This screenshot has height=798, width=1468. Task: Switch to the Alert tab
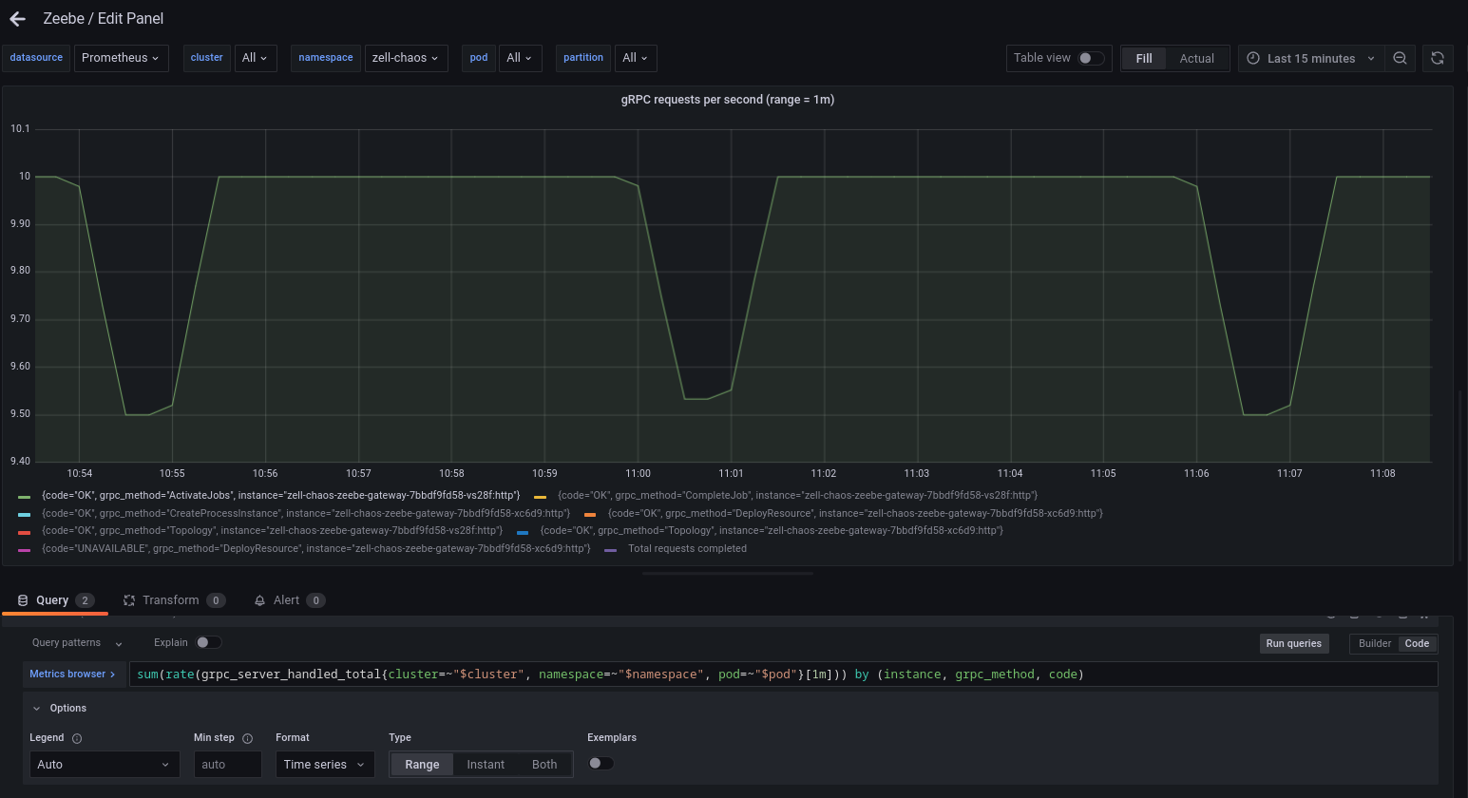pos(289,600)
